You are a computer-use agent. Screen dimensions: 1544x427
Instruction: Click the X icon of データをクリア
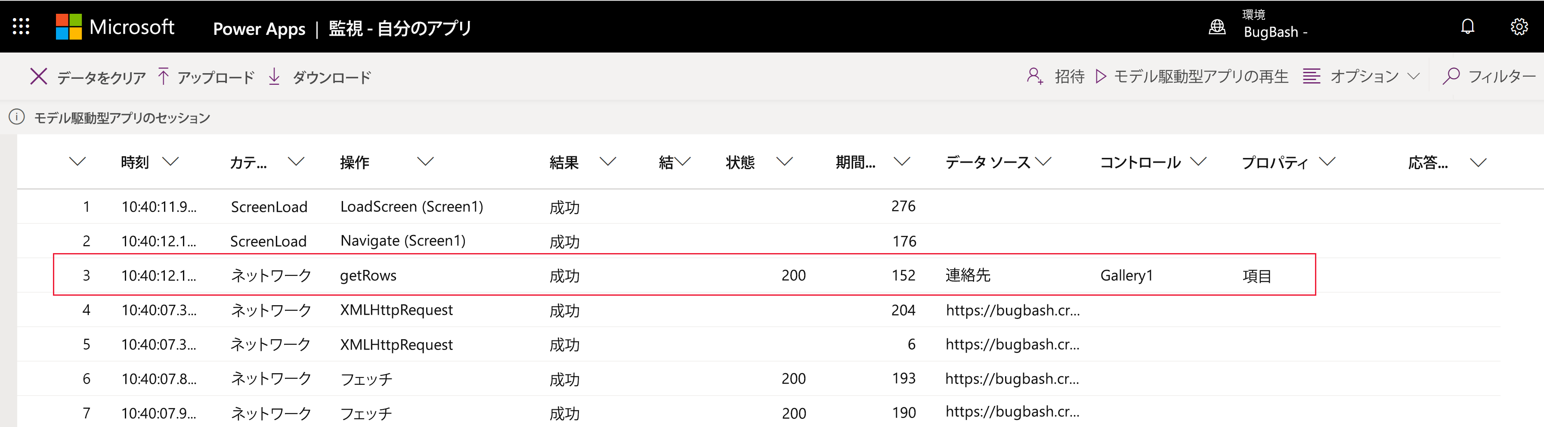(38, 77)
